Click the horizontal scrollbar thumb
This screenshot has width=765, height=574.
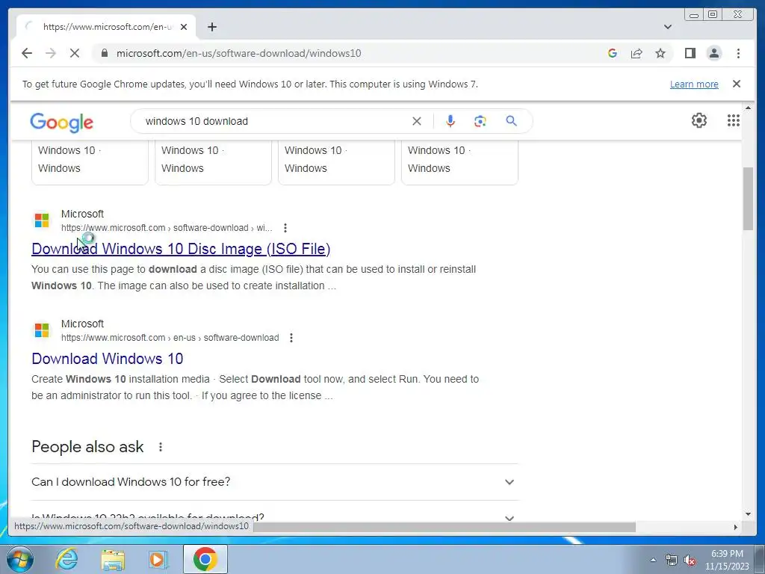444,527
